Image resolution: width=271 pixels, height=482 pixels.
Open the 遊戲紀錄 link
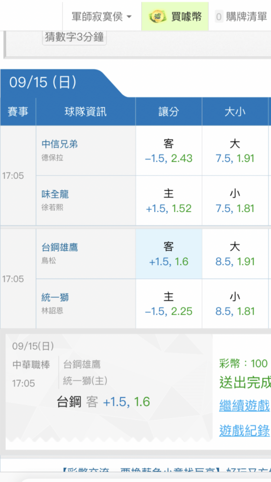click(244, 430)
